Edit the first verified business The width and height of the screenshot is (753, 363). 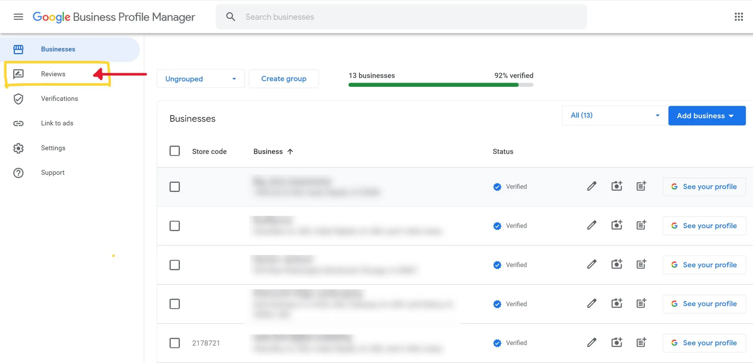coord(592,186)
